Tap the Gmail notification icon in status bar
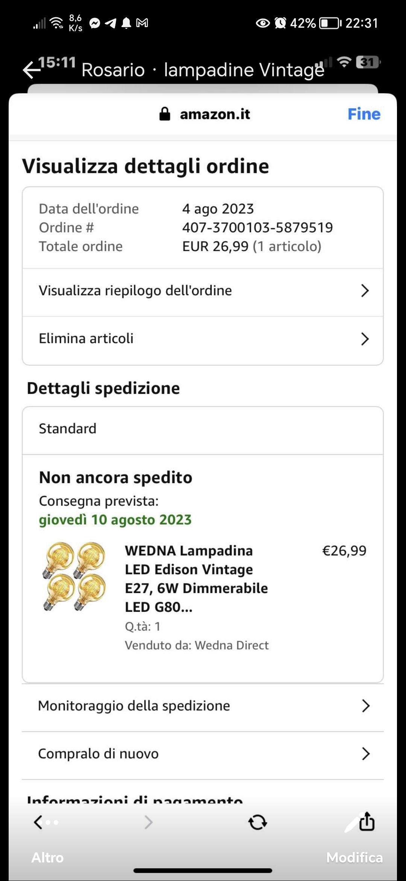Screen dimensions: 406x881 point(142,23)
